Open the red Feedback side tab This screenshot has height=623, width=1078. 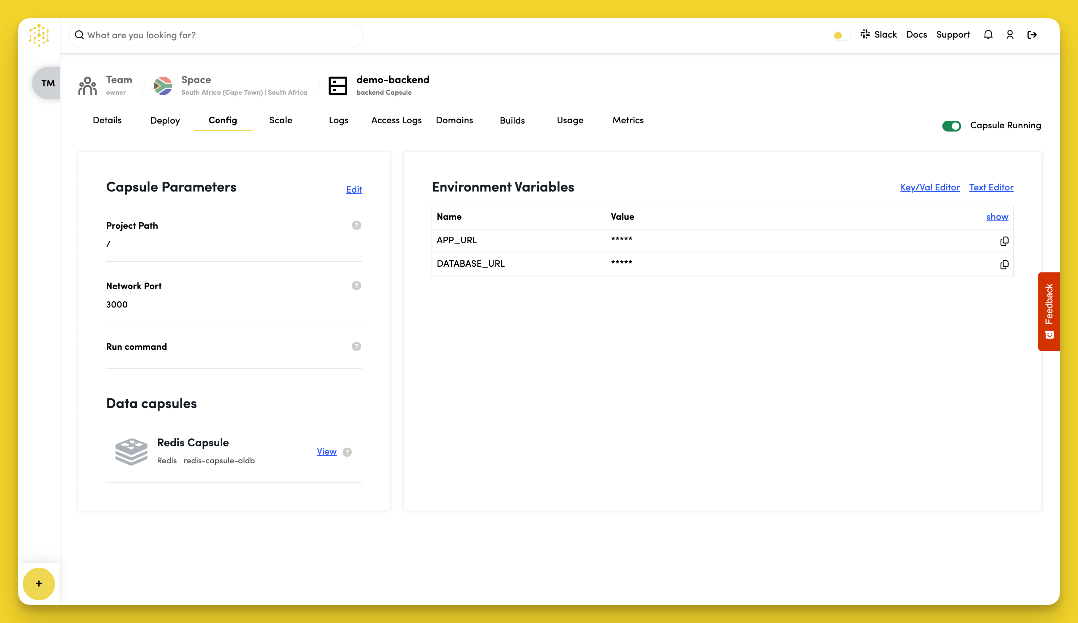pyautogui.click(x=1048, y=311)
